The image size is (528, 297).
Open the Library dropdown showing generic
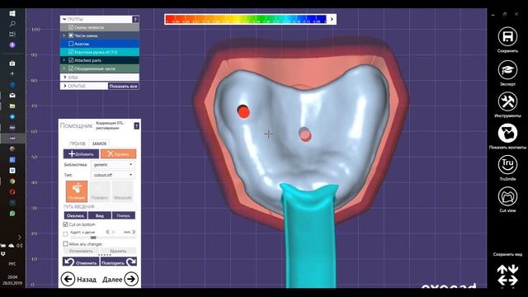click(112, 165)
